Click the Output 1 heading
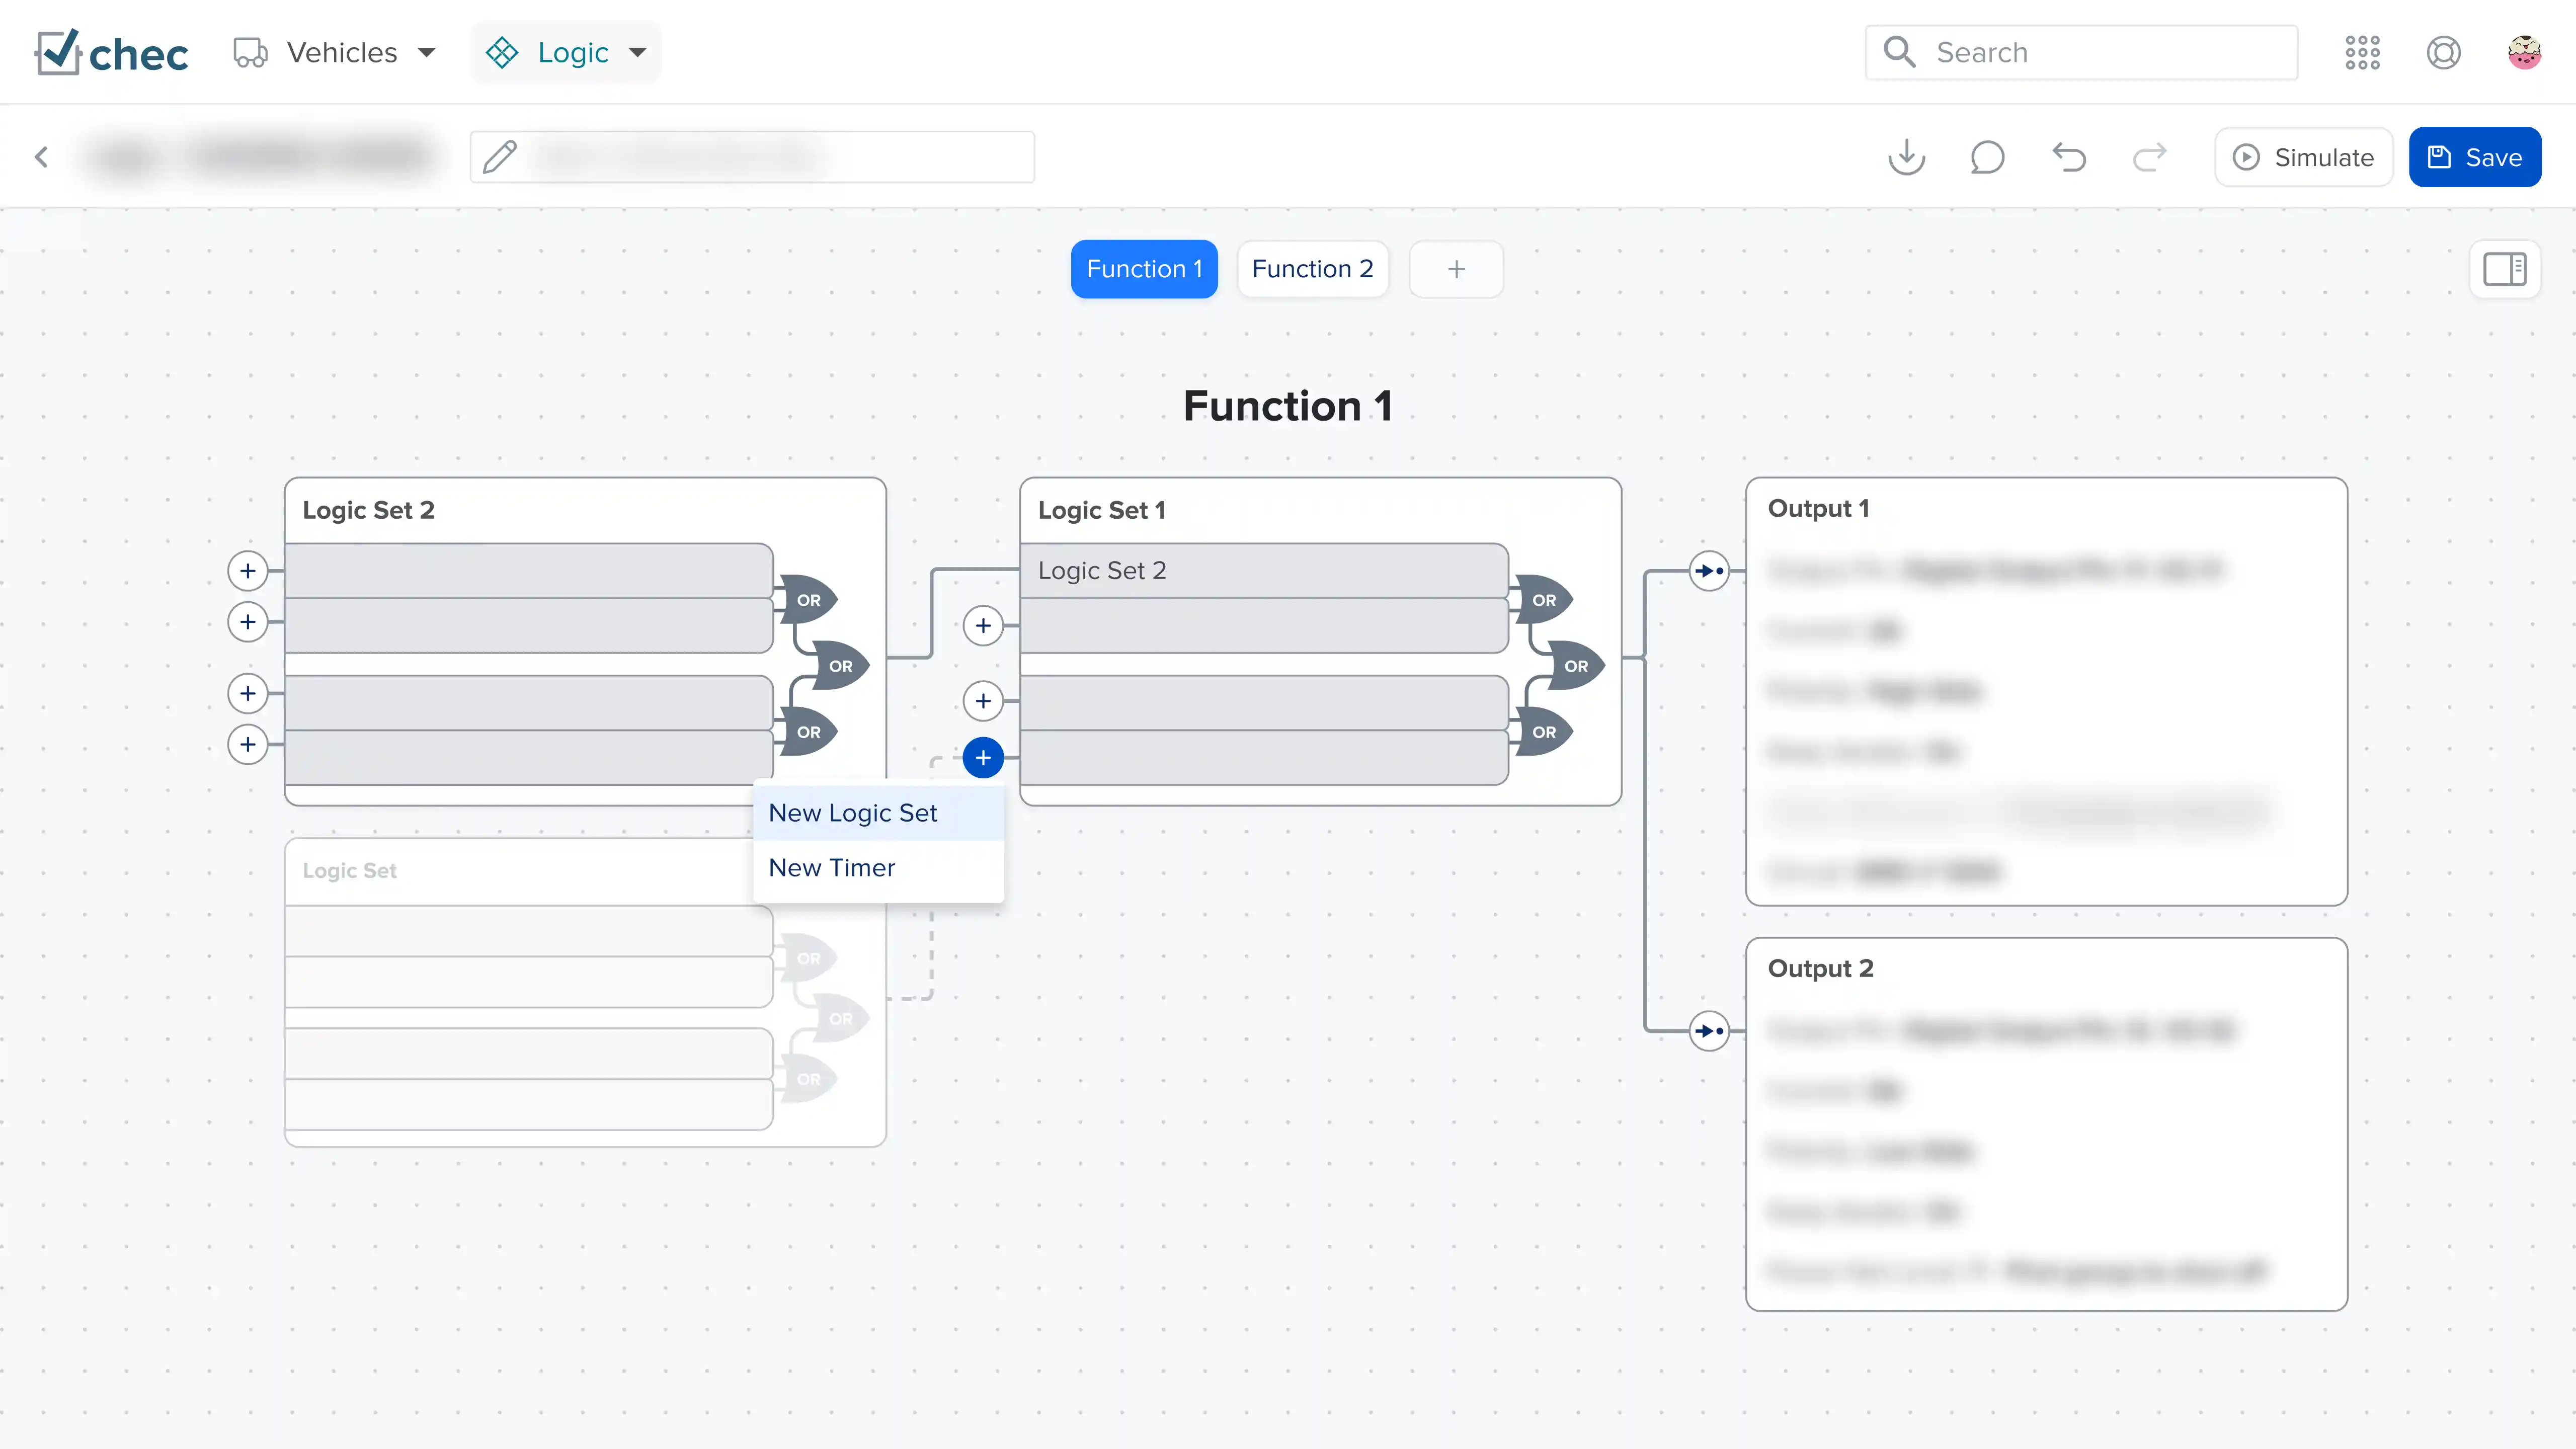The width and height of the screenshot is (2576, 1449). point(1818,508)
